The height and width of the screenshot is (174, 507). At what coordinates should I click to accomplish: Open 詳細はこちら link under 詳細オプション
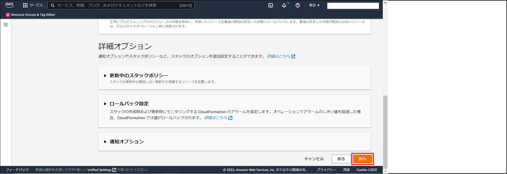279,56
